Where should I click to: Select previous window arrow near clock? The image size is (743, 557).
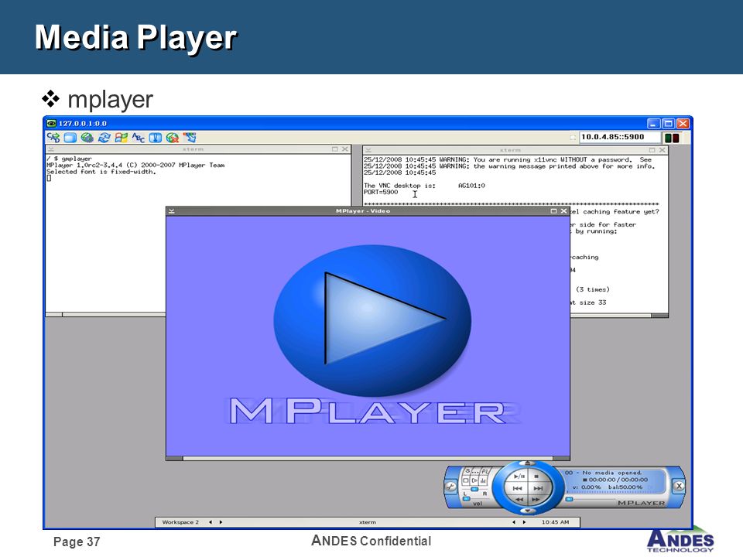(x=514, y=522)
